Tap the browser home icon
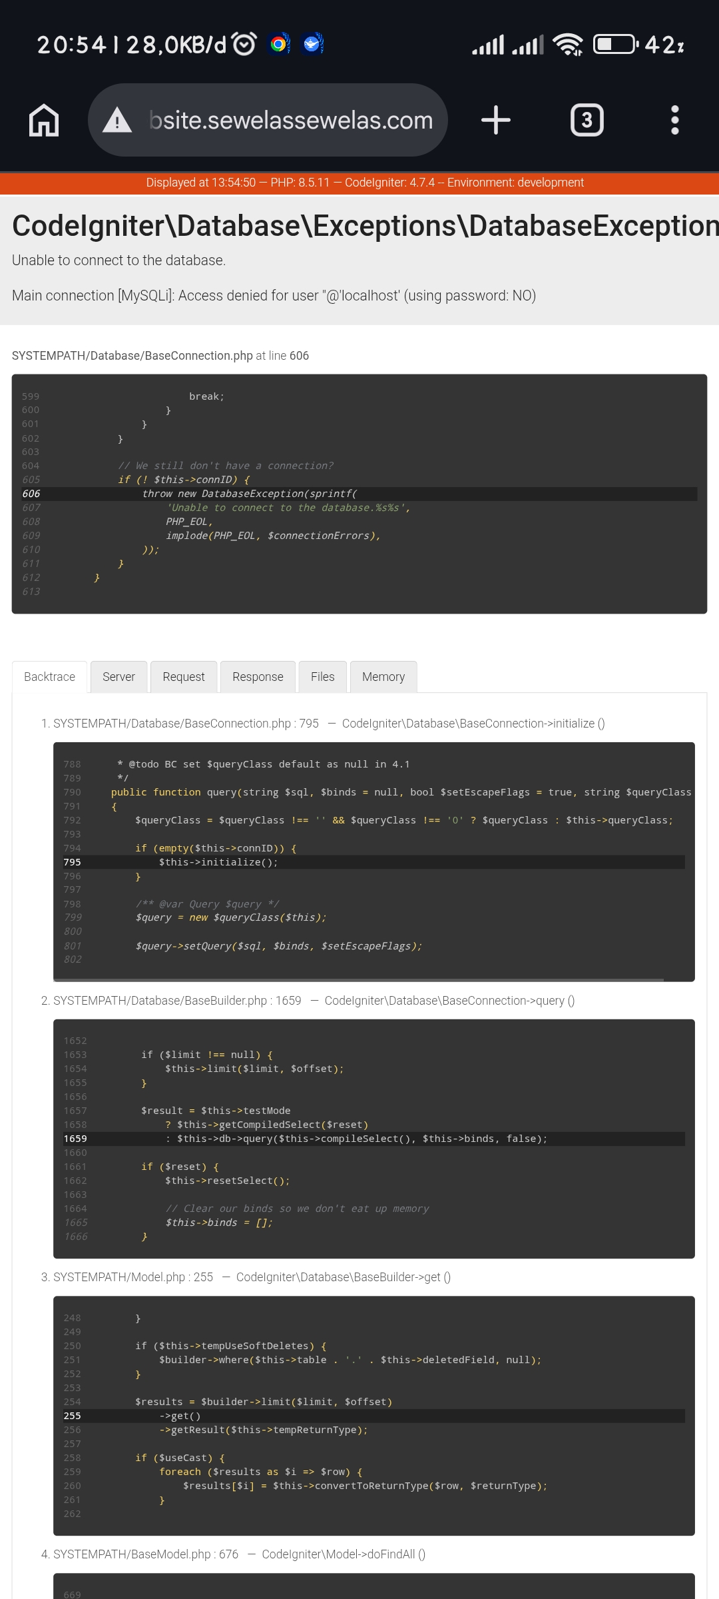 (x=44, y=121)
